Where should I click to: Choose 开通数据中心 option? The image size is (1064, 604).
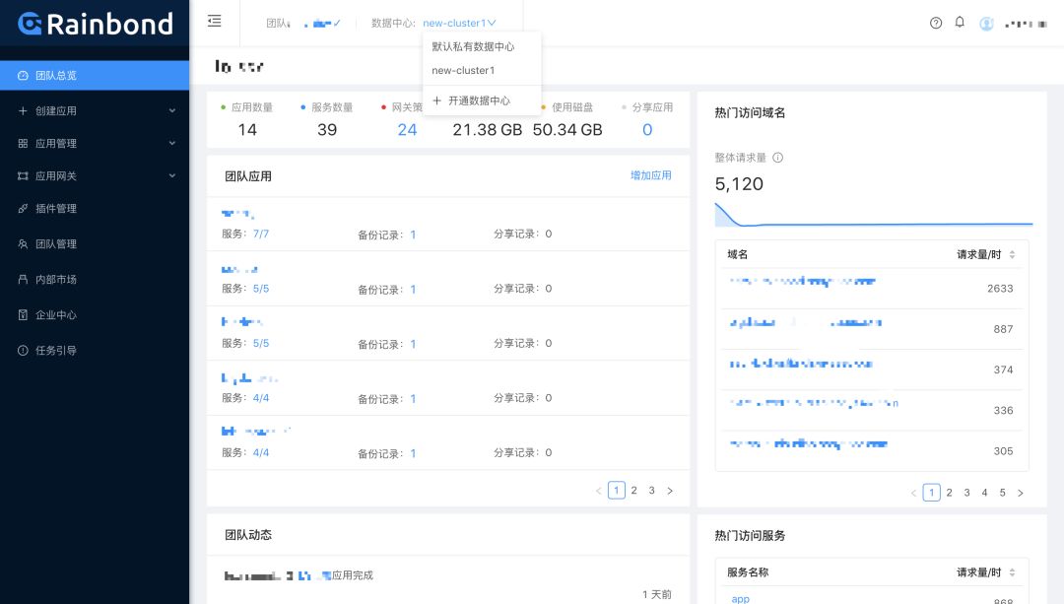point(481,101)
